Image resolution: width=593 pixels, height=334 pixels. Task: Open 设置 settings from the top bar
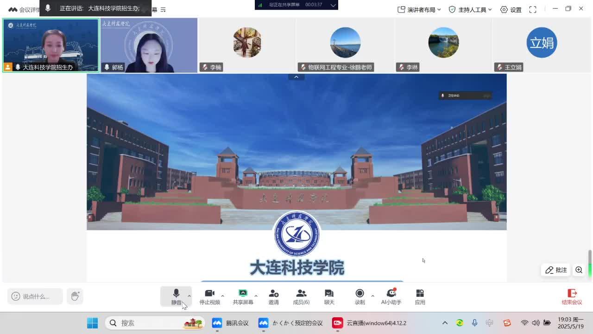coord(511,9)
